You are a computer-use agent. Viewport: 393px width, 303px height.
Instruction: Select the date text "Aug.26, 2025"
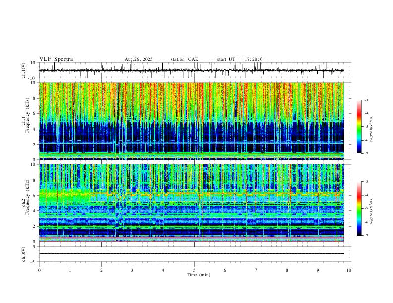(138, 59)
